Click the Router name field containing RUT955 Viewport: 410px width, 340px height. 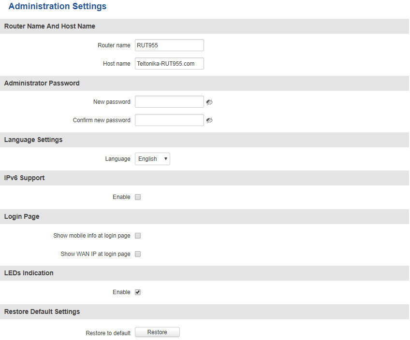(169, 45)
